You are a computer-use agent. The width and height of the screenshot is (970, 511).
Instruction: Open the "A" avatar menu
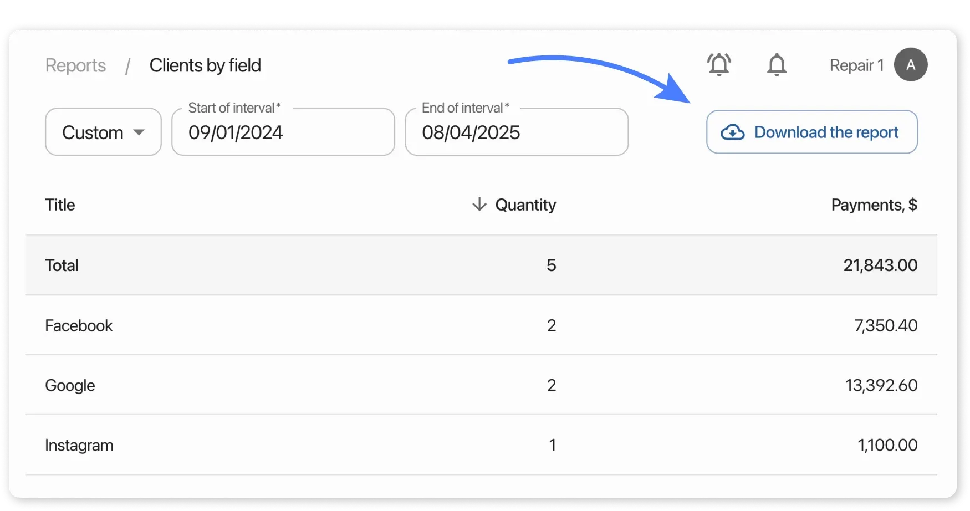coord(910,64)
